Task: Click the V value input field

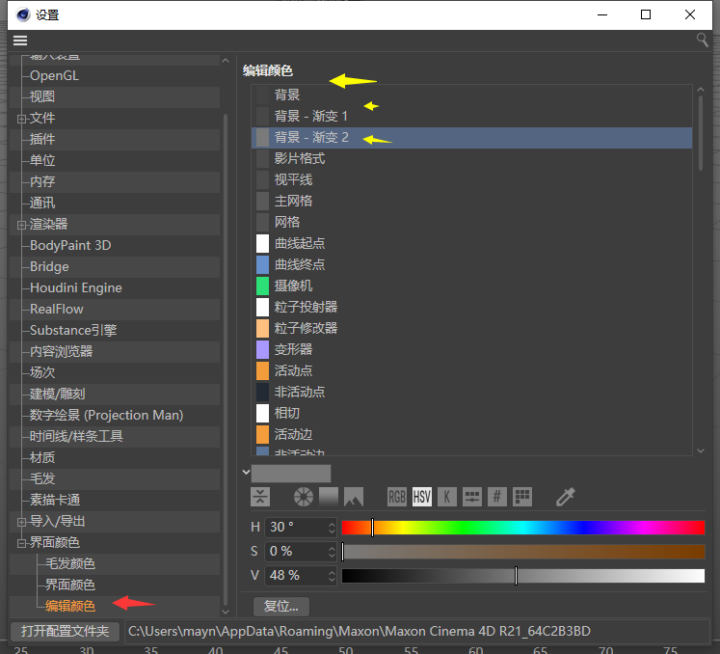Action: click(x=297, y=576)
